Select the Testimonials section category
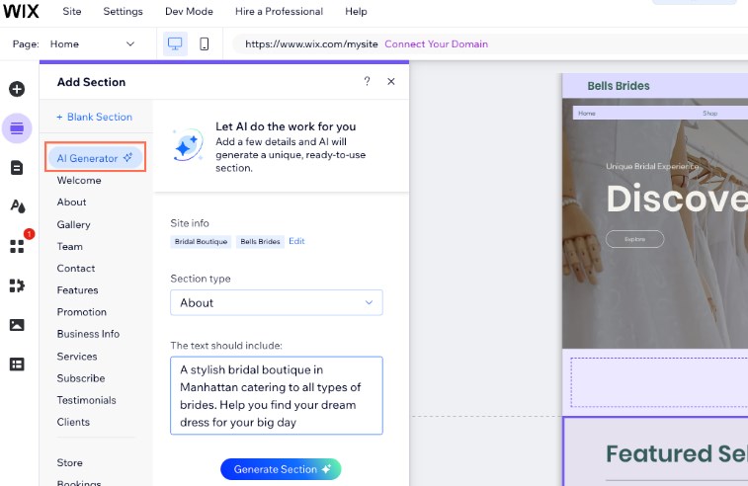Viewport: 748px width, 486px height. click(86, 400)
